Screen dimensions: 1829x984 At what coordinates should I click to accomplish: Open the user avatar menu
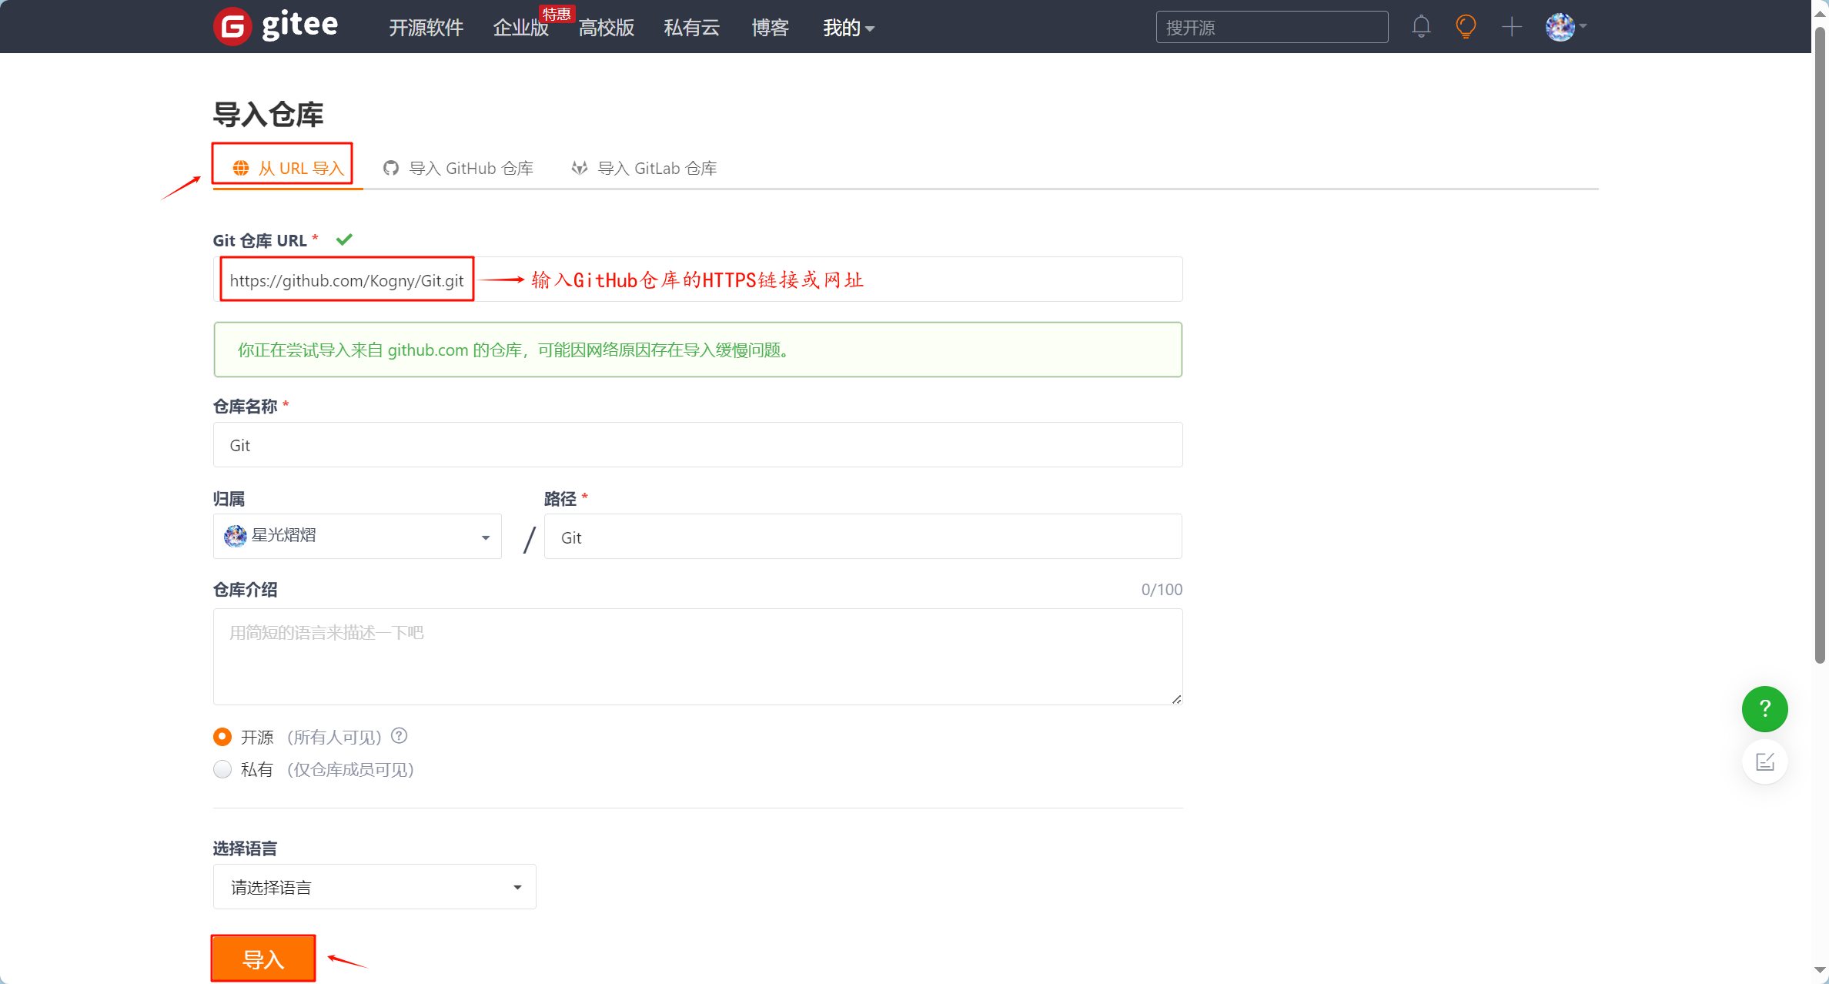click(1565, 27)
